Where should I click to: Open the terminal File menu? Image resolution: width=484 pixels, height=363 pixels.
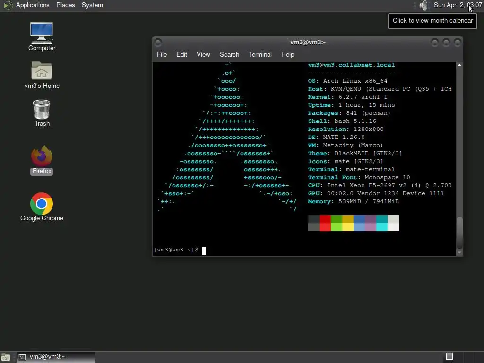(162, 55)
